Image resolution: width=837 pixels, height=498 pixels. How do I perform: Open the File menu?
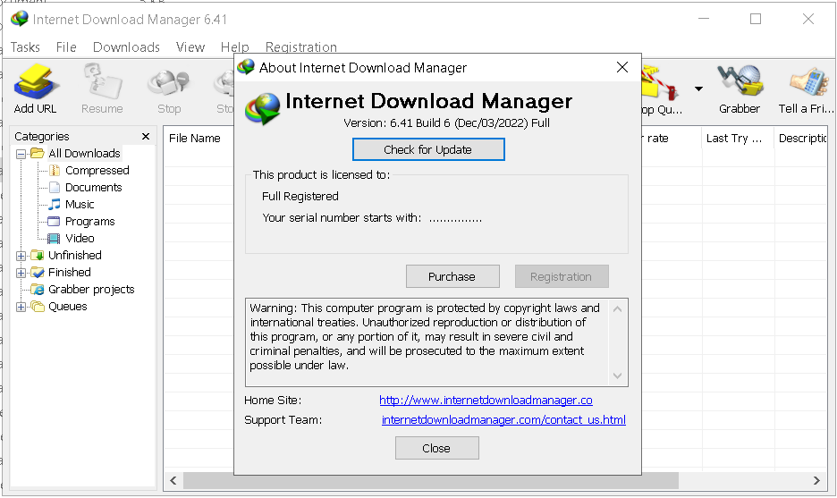(x=66, y=47)
